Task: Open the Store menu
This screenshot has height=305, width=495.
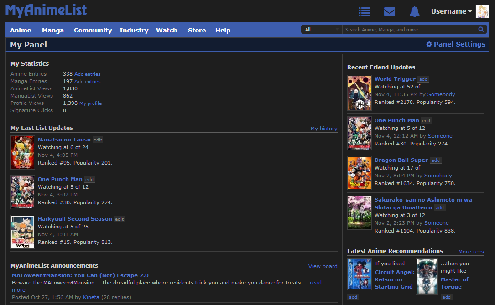Action: pyautogui.click(x=197, y=30)
